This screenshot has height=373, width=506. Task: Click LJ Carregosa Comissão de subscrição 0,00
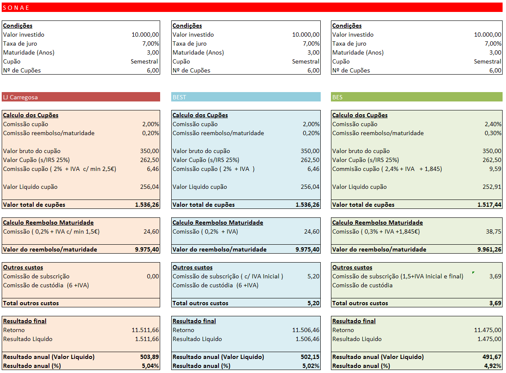(153, 276)
